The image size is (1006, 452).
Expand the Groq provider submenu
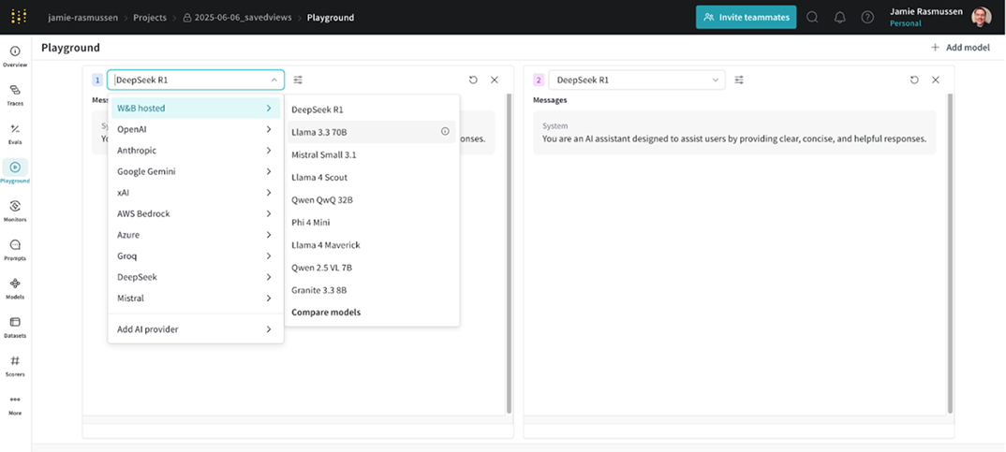[x=196, y=256]
